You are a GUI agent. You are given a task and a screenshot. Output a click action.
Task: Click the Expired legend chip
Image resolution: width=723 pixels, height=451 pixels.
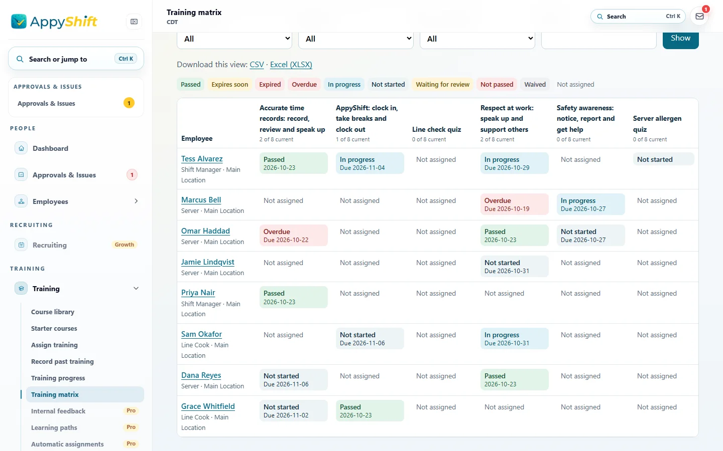click(270, 85)
